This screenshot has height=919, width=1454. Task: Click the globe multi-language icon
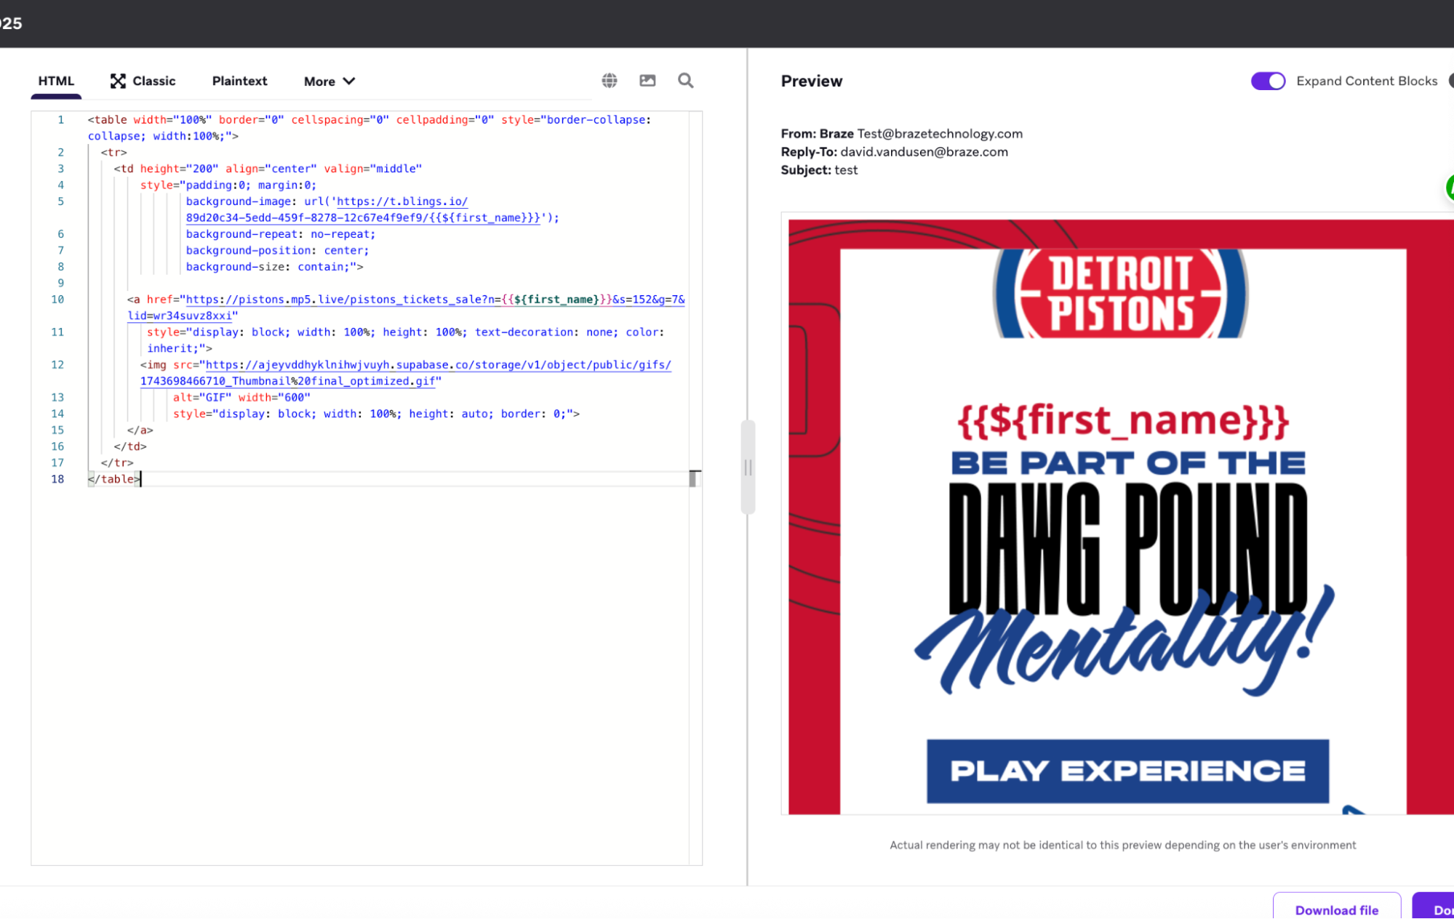[610, 81]
